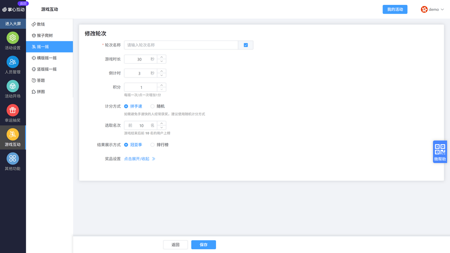Expand 奖品设置 via 点击展开/收起 link
The width and height of the screenshot is (450, 253).
137,159
